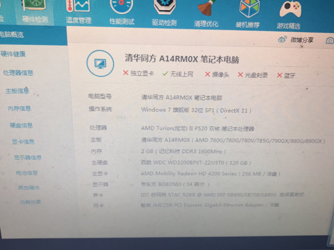Open 电池信息 in the sidebar
334x250 pixels.
coord(27,172)
